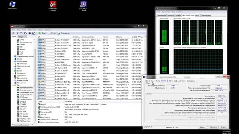Click the Сервер tree icon

point(15,59)
